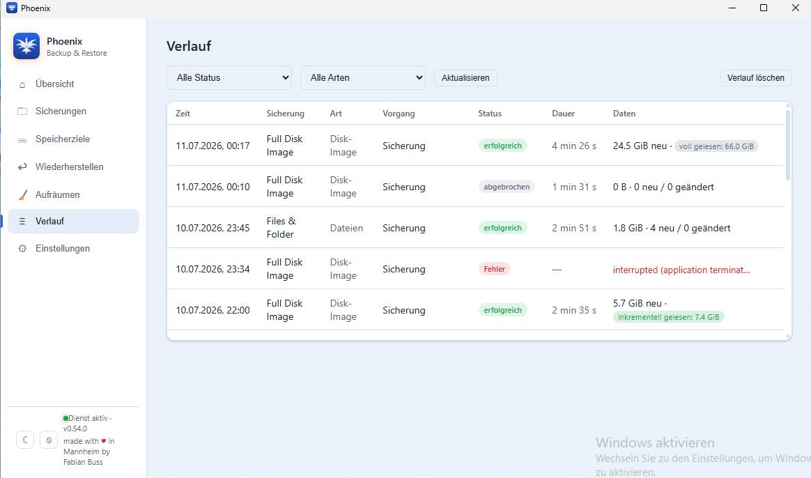Click '1.8 GiB · 4 neu / 0 geändert' cell
The width and height of the screenshot is (811, 478).
pyautogui.click(x=672, y=228)
